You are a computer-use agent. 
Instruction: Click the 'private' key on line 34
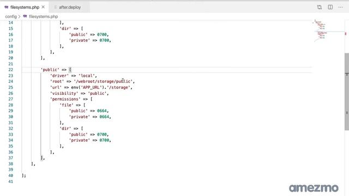click(80, 140)
